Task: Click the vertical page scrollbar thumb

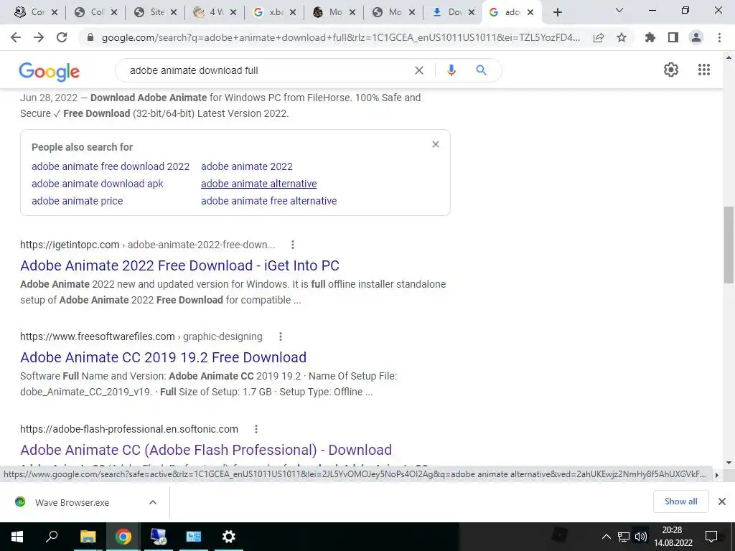Action: click(729, 245)
